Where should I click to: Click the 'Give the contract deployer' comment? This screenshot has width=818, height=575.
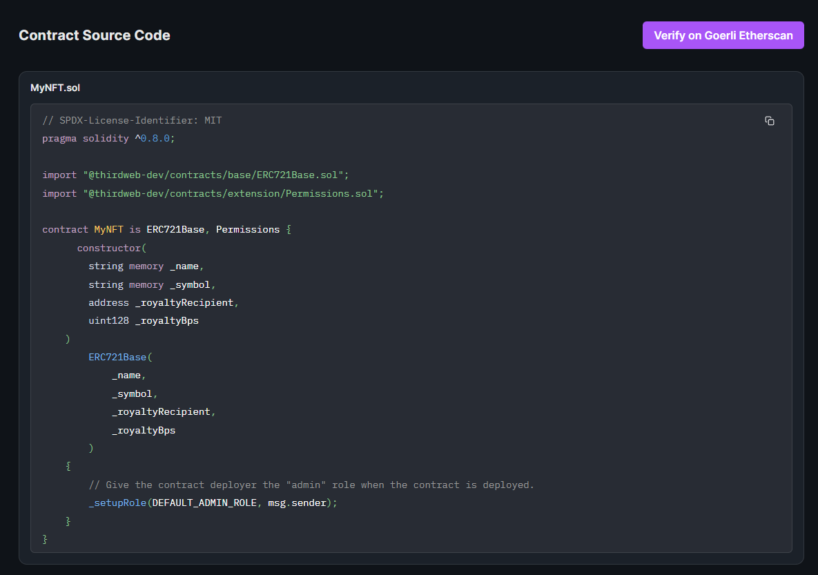[x=311, y=485]
